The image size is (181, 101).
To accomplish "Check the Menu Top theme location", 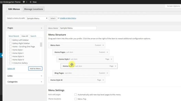I will pos(76,99).
